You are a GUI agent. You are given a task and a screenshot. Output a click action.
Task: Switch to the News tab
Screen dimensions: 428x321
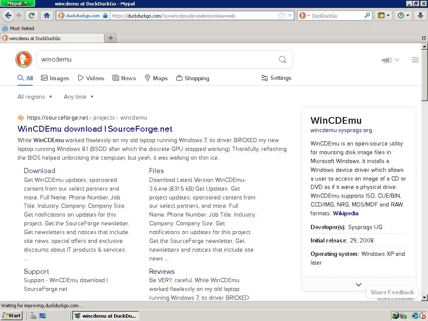pos(124,78)
